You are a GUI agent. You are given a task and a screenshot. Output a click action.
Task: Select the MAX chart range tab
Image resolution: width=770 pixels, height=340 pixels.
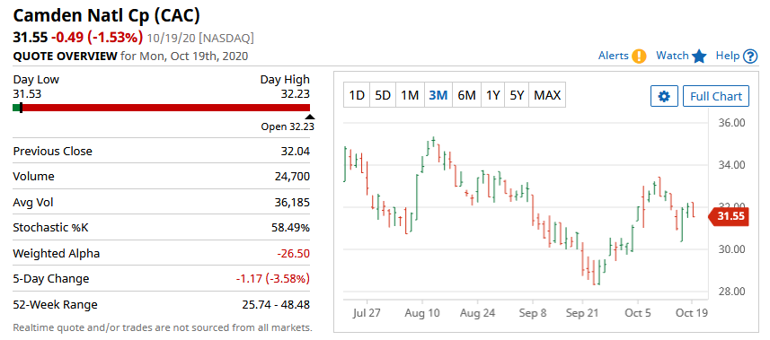(547, 95)
